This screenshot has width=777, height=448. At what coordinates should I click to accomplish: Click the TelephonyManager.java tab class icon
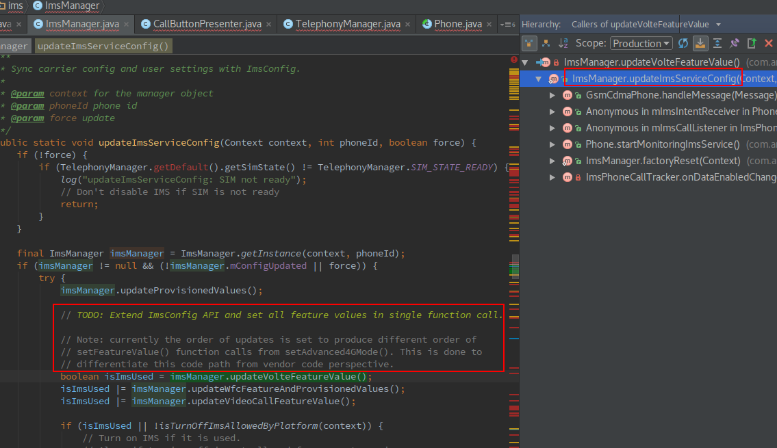pyautogui.click(x=288, y=24)
